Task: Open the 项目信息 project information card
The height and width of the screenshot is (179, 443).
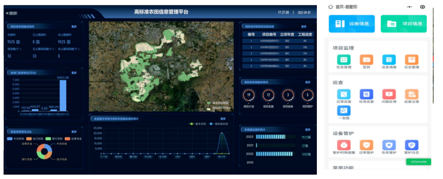Action: 404,24
